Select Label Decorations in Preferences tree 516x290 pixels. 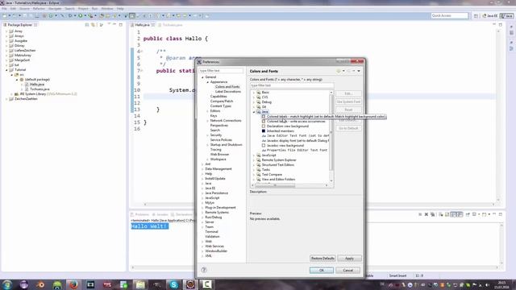tap(228, 91)
